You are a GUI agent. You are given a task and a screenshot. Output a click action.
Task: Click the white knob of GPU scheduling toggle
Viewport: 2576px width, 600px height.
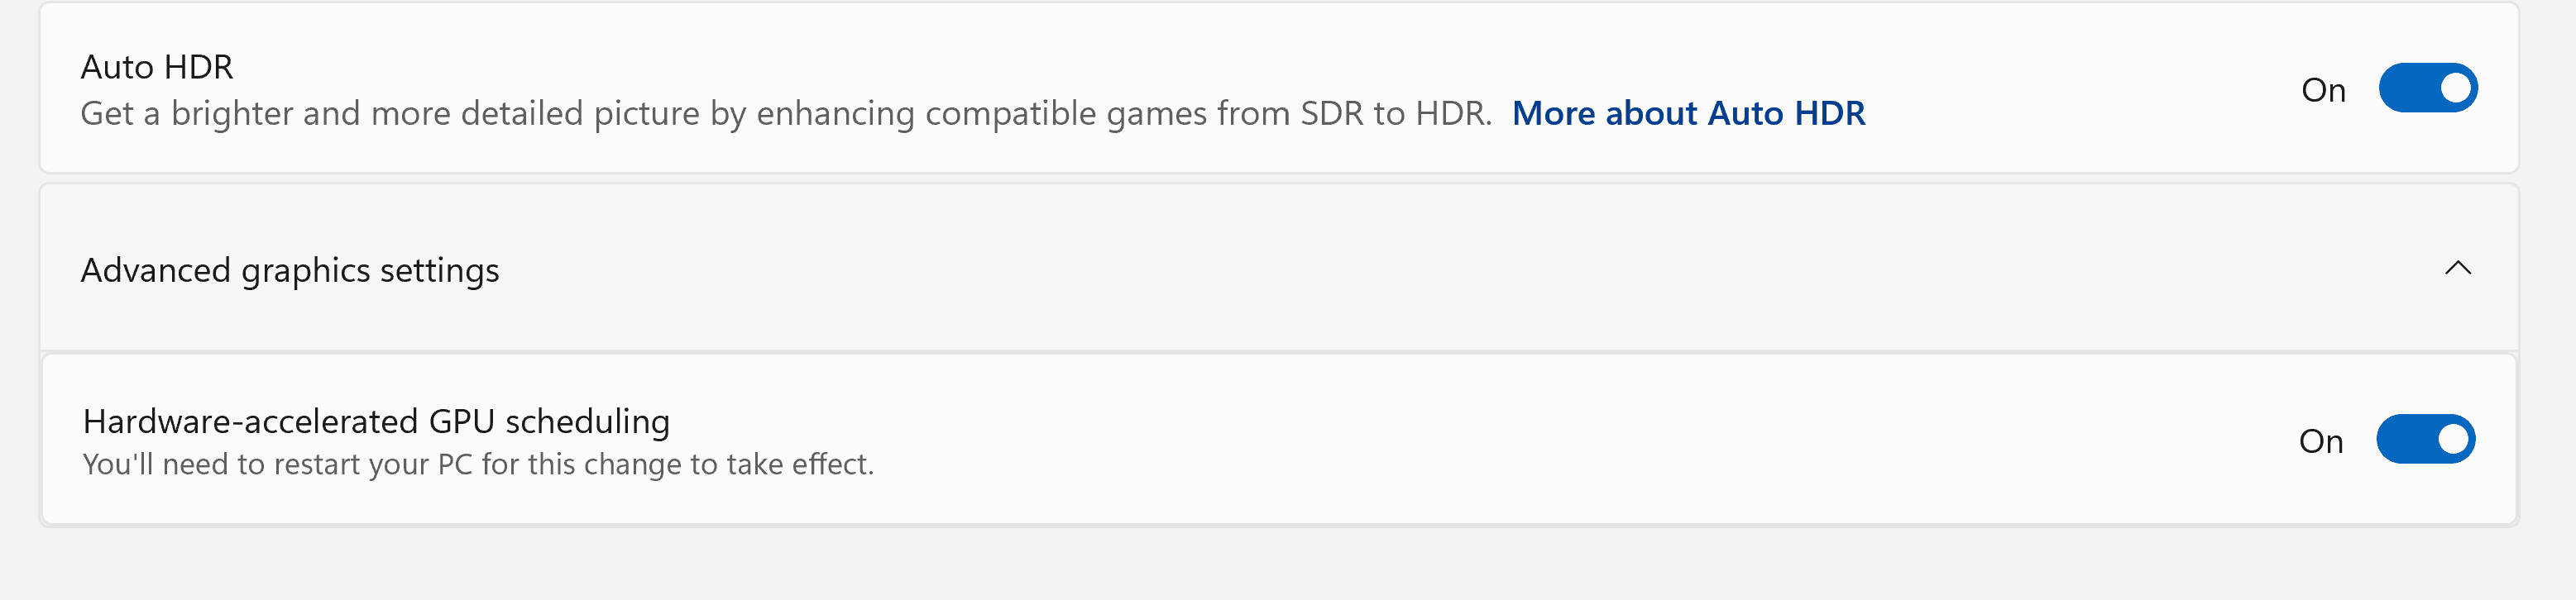[2452, 440]
